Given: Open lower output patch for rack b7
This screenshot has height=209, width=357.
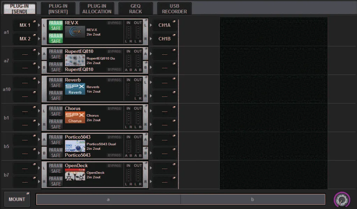Looking at the screenshot, I should point(165,182).
